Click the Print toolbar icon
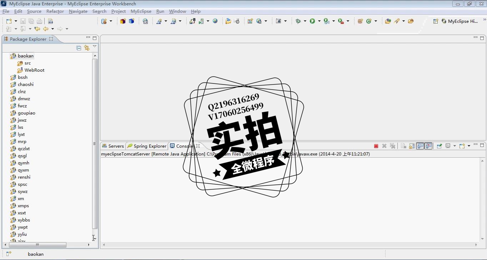 (39, 21)
